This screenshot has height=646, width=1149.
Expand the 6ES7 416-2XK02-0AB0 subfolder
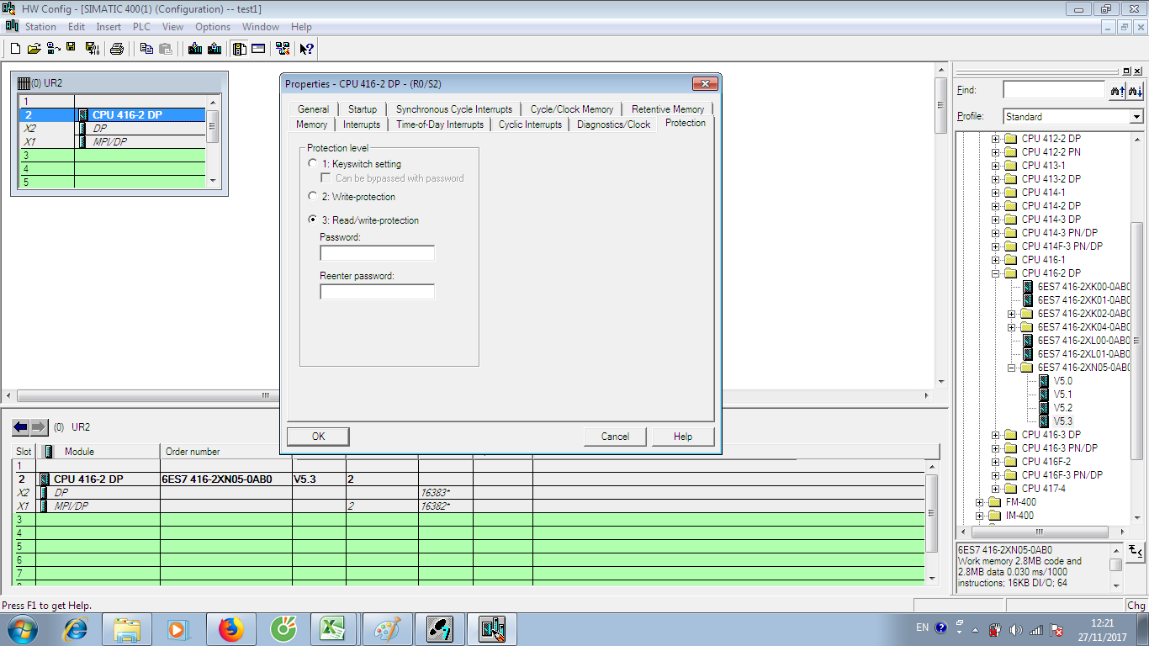click(1012, 314)
